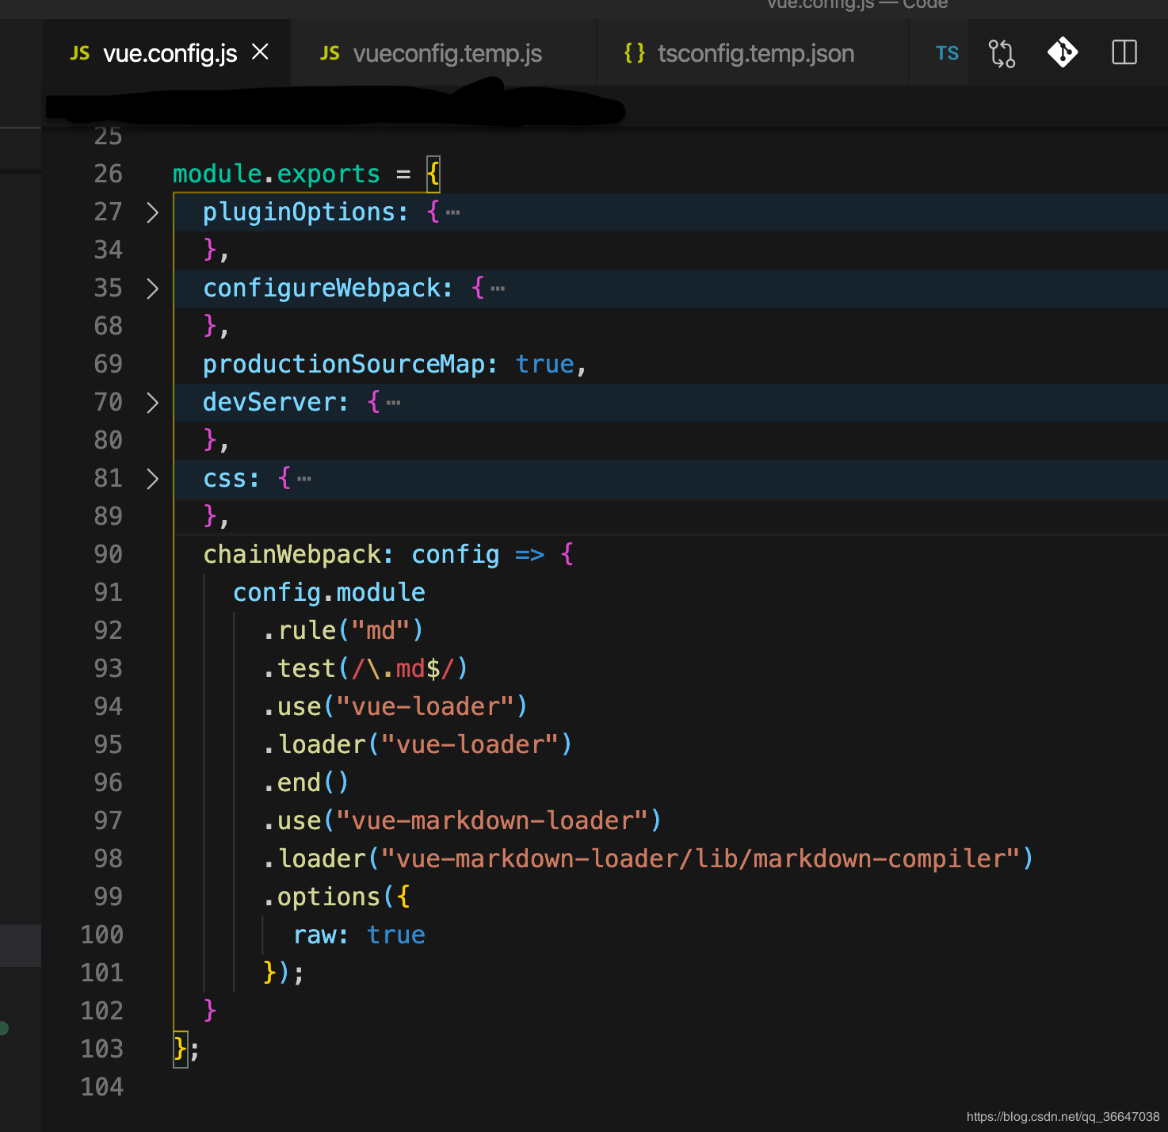Click the ellipsis after css brace

(x=304, y=479)
